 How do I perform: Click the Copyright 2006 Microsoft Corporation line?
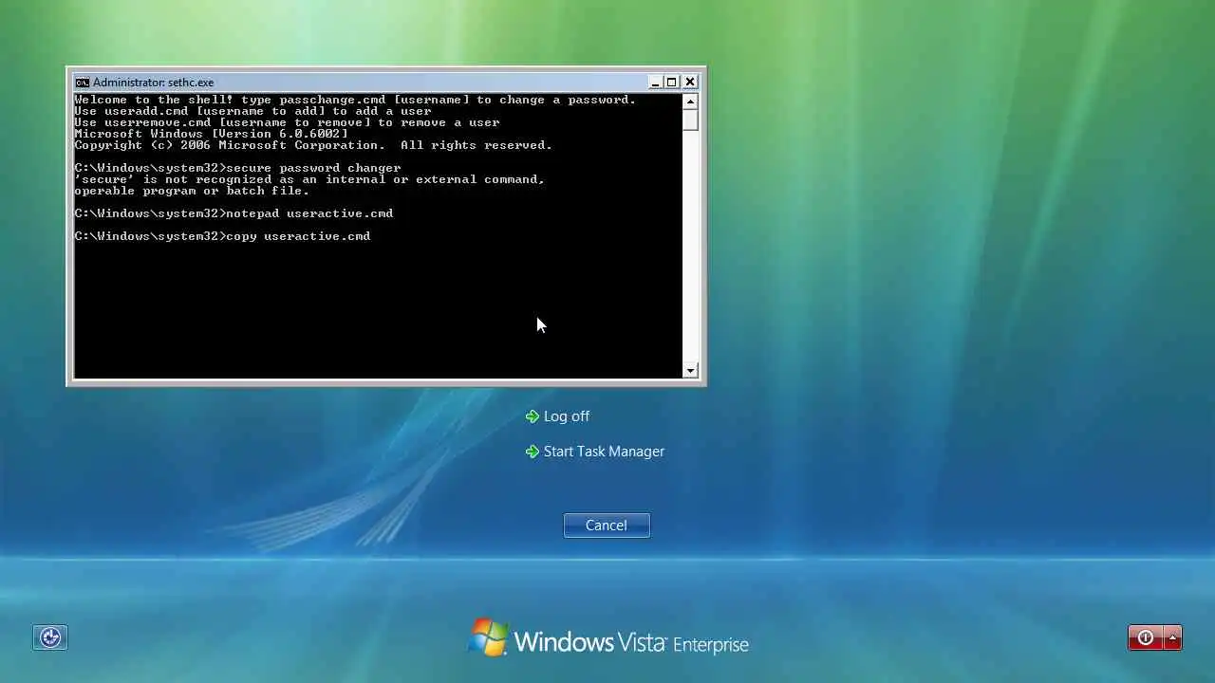(x=313, y=145)
